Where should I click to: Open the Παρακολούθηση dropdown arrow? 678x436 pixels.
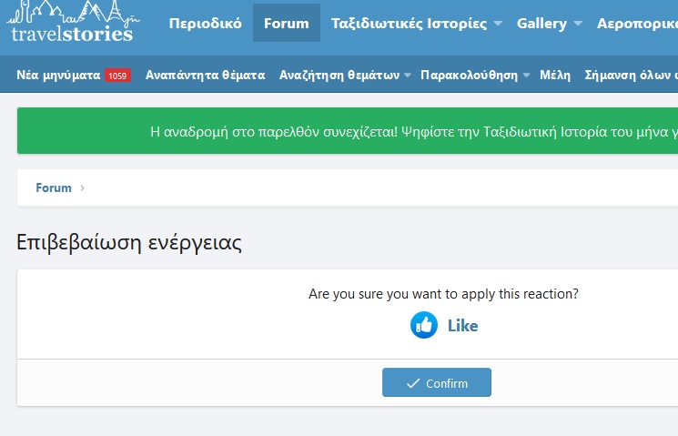527,76
